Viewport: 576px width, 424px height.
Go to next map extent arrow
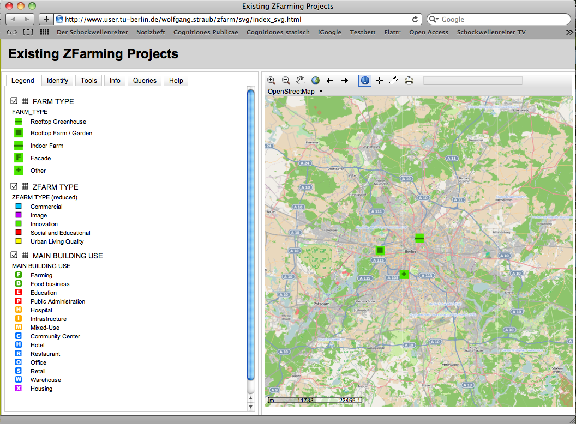point(345,81)
